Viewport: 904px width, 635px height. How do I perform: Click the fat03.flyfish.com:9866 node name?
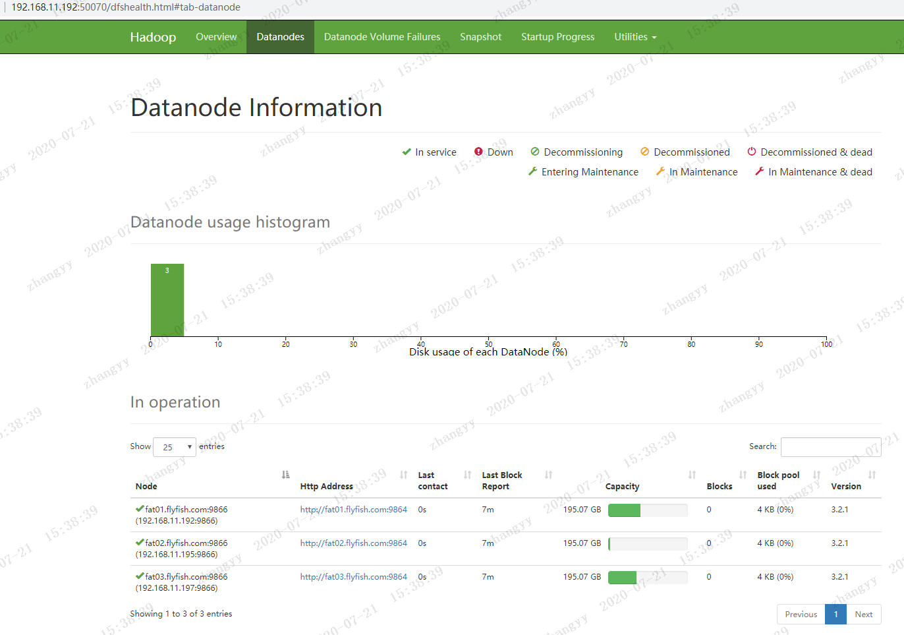[186, 576]
